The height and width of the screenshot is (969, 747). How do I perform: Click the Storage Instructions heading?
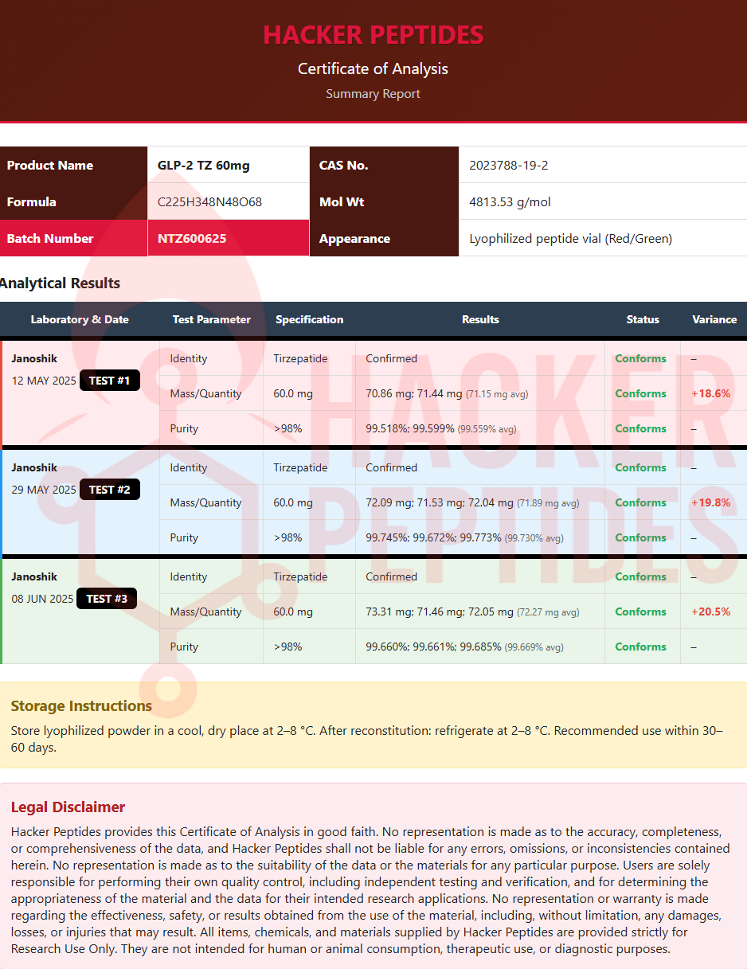coord(81,706)
